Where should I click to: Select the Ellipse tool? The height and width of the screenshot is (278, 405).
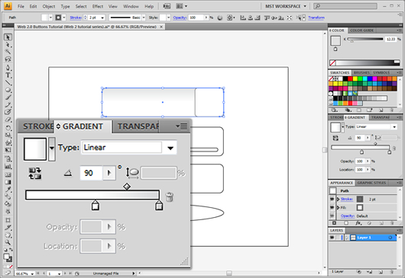pyautogui.click(x=8, y=90)
